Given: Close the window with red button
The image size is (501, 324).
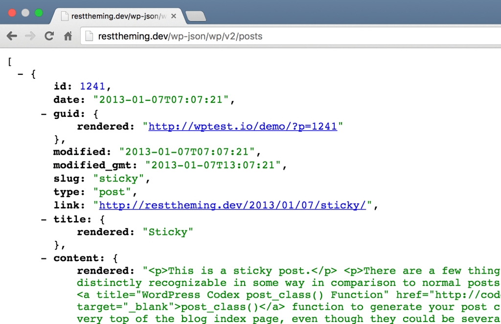Looking at the screenshot, I should [x=12, y=13].
